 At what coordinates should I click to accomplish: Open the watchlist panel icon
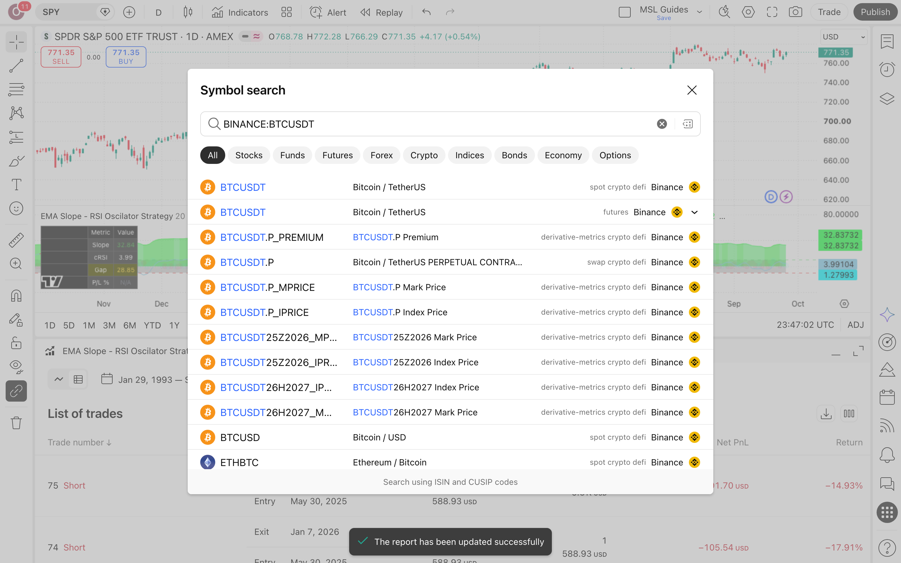click(x=887, y=42)
